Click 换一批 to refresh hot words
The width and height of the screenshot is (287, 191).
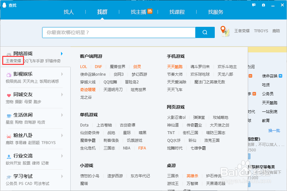point(274,130)
